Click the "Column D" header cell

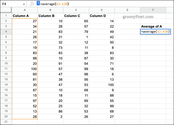point(102,16)
